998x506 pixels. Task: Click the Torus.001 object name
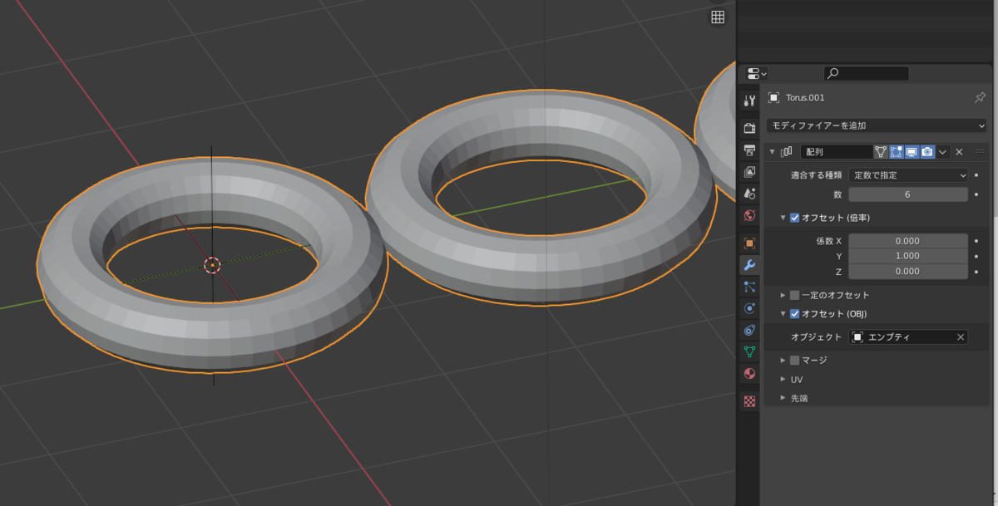pyautogui.click(x=805, y=97)
